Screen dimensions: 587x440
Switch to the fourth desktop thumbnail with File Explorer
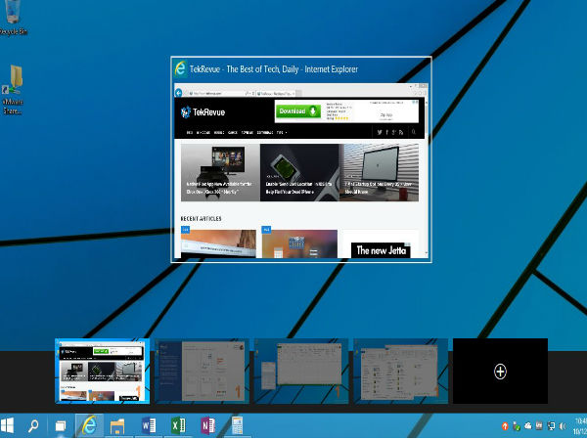point(401,372)
